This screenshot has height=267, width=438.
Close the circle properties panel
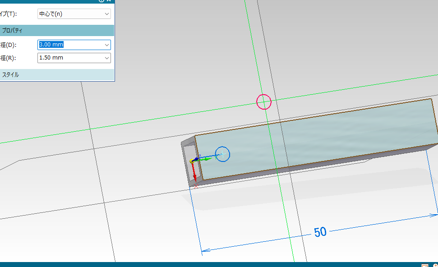click(x=109, y=1)
